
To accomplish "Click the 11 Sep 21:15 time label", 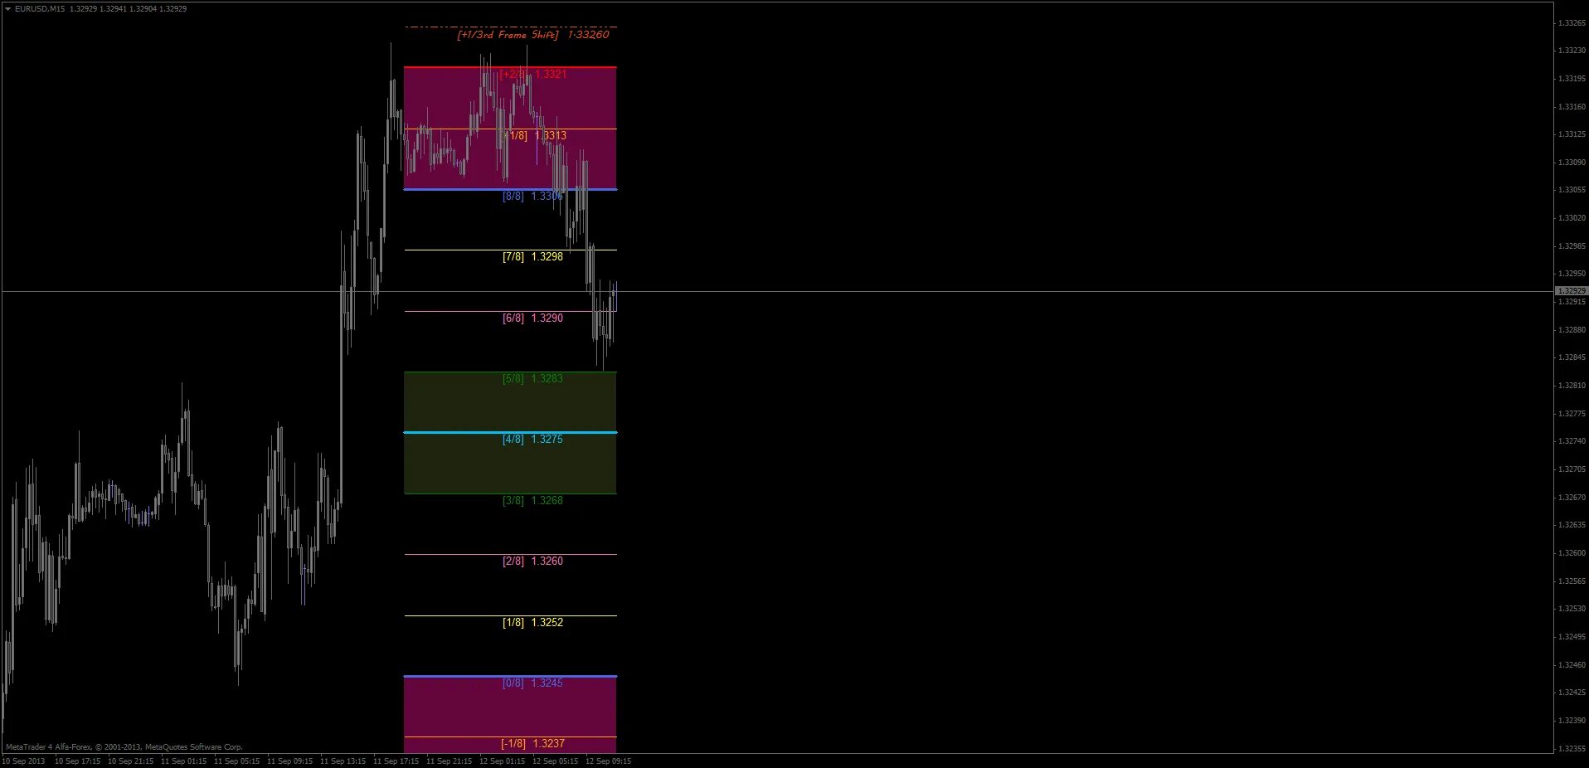I will coord(449,761).
